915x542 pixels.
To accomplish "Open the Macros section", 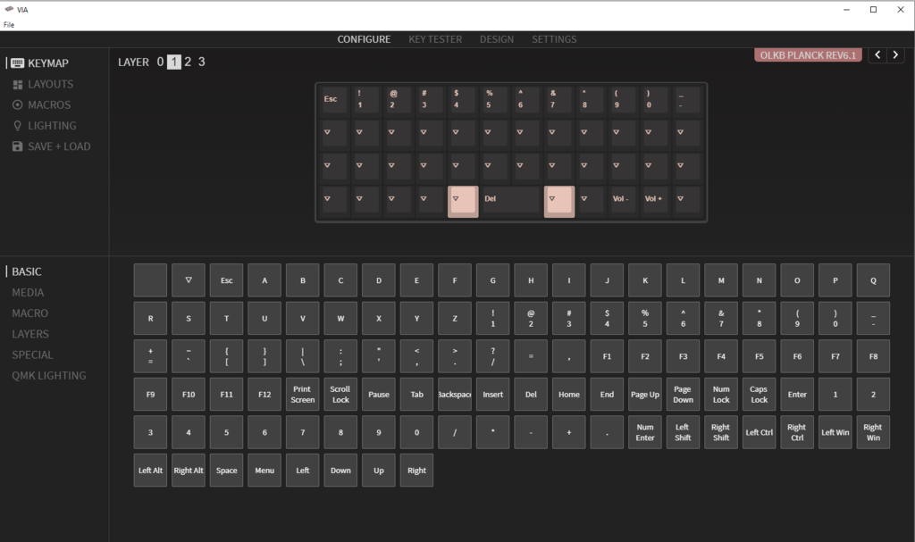I will (41, 105).
